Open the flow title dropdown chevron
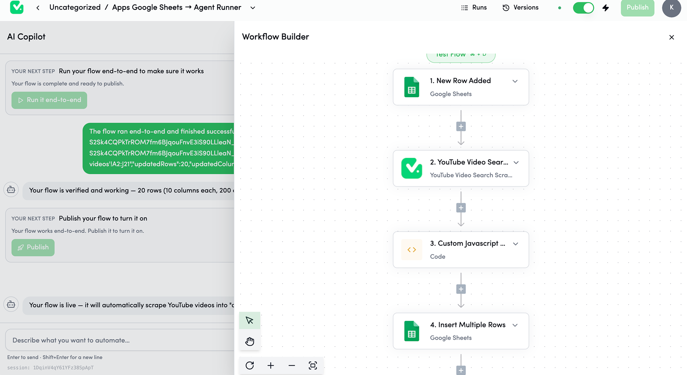The image size is (687, 375). [x=253, y=8]
